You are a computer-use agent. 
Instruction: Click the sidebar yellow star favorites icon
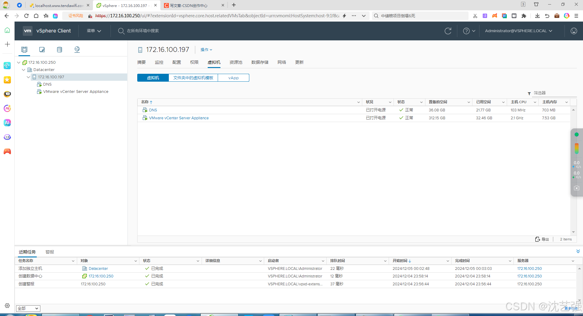tap(7, 80)
